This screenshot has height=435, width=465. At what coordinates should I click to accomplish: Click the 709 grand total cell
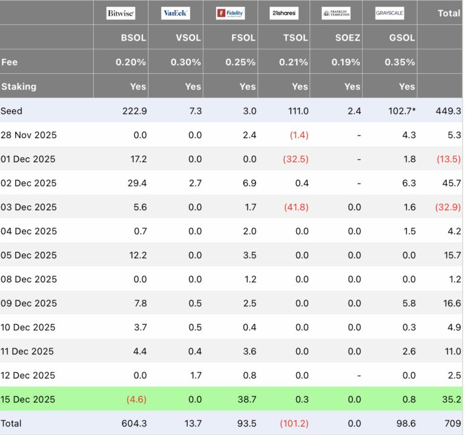point(452,423)
